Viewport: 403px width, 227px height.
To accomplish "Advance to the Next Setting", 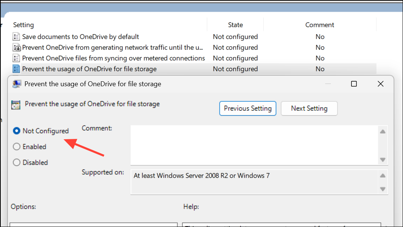I will coord(309,108).
